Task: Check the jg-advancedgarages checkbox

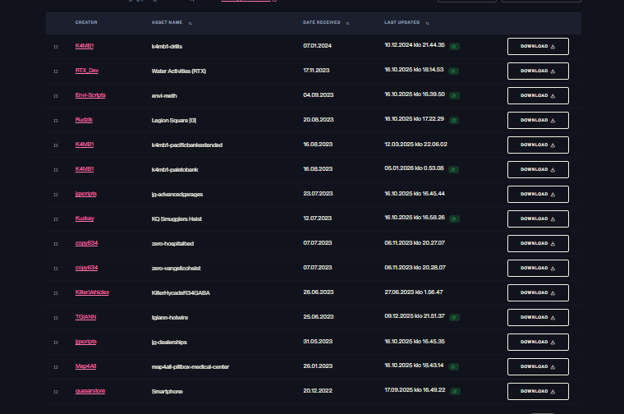Action: click(x=56, y=195)
